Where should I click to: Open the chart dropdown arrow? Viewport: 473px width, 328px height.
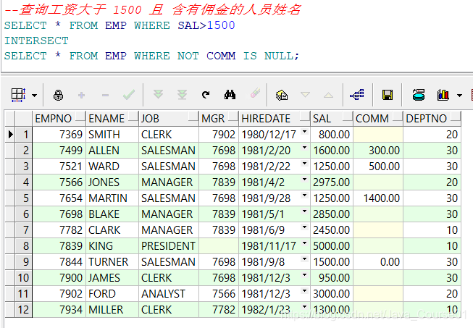point(459,96)
